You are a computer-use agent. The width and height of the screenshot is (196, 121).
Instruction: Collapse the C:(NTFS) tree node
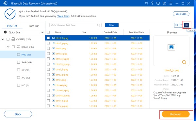pos(3,39)
